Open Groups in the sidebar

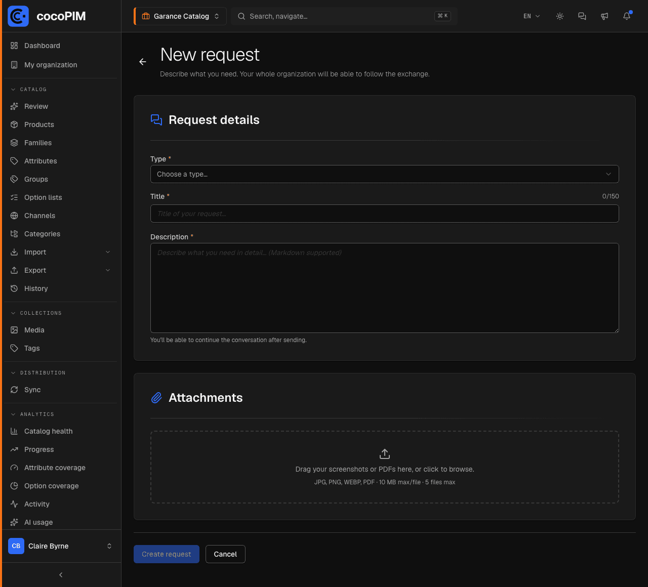pos(60,179)
